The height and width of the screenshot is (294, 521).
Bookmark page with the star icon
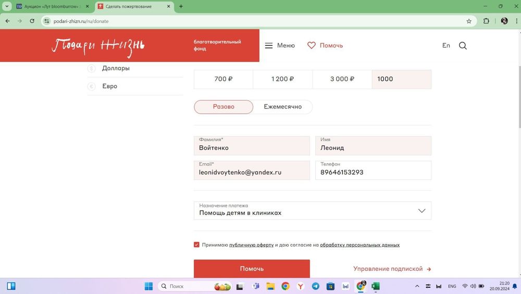click(469, 21)
